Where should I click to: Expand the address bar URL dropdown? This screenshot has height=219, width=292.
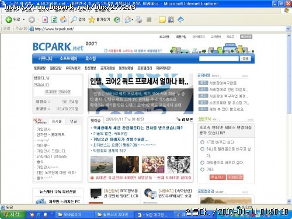(288, 29)
